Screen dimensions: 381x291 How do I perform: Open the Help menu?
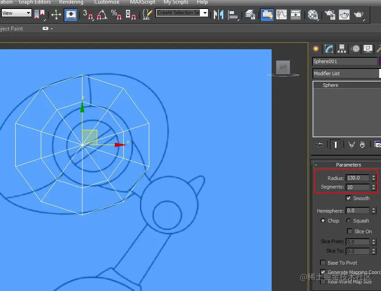pyautogui.click(x=202, y=2)
